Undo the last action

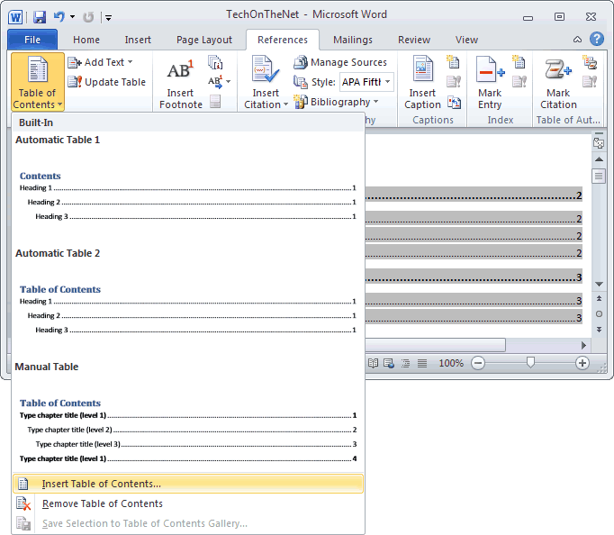[x=59, y=17]
